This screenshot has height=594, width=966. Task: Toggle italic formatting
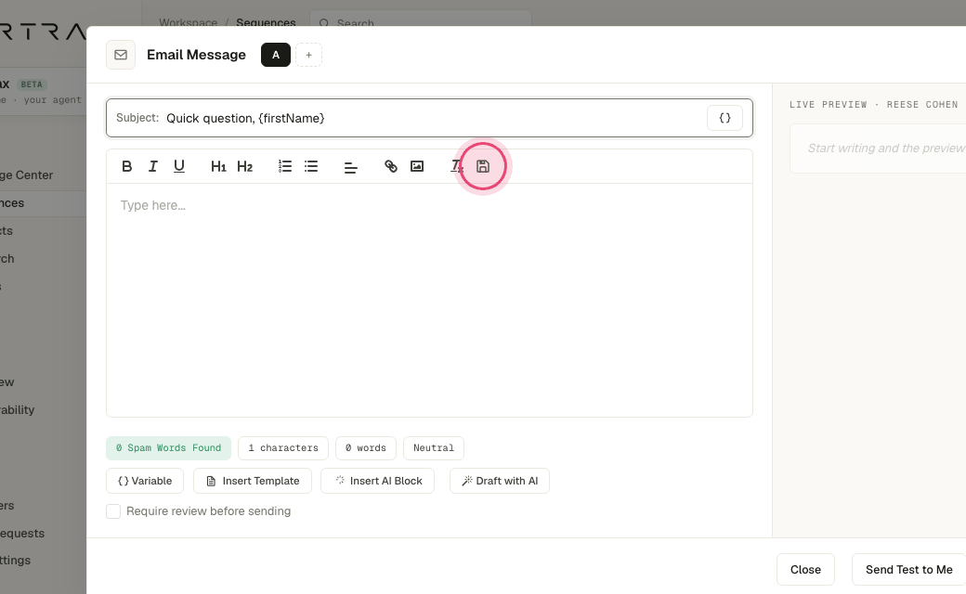tap(152, 166)
